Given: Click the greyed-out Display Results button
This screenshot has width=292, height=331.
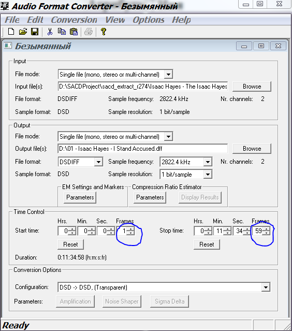Looking at the screenshot, I should (x=200, y=197).
